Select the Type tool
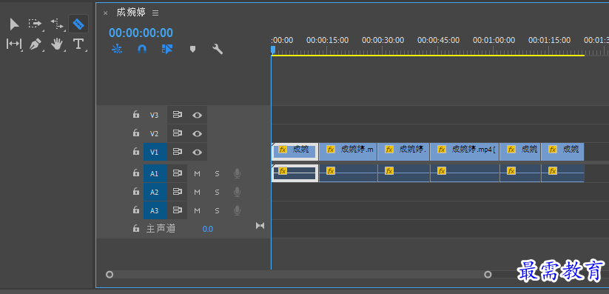The image size is (609, 294). coord(78,44)
